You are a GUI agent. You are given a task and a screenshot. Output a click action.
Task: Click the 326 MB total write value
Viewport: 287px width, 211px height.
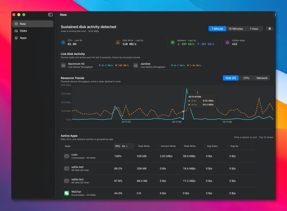click(141, 156)
